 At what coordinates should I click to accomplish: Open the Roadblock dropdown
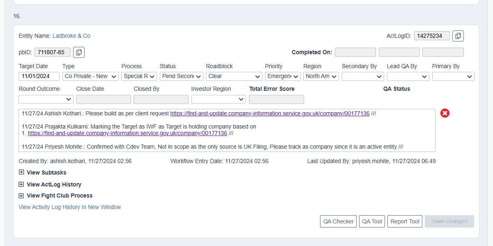coord(234,76)
